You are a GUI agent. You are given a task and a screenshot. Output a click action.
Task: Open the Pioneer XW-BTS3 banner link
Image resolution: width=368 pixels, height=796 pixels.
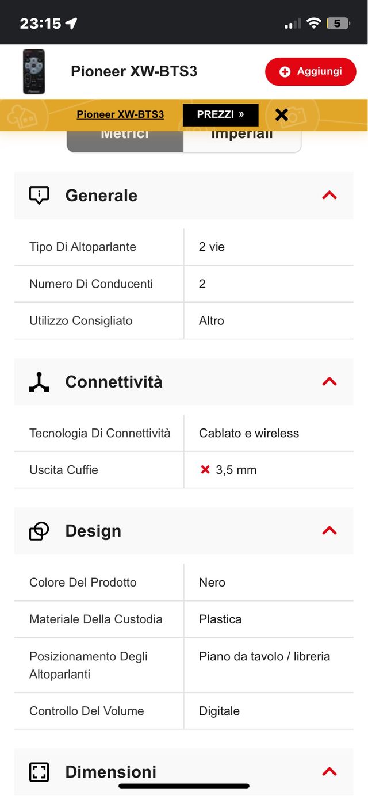click(120, 114)
